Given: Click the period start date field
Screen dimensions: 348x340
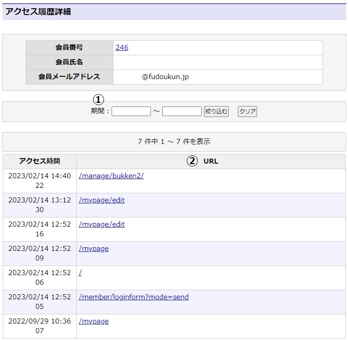Looking at the screenshot, I should [x=131, y=112].
